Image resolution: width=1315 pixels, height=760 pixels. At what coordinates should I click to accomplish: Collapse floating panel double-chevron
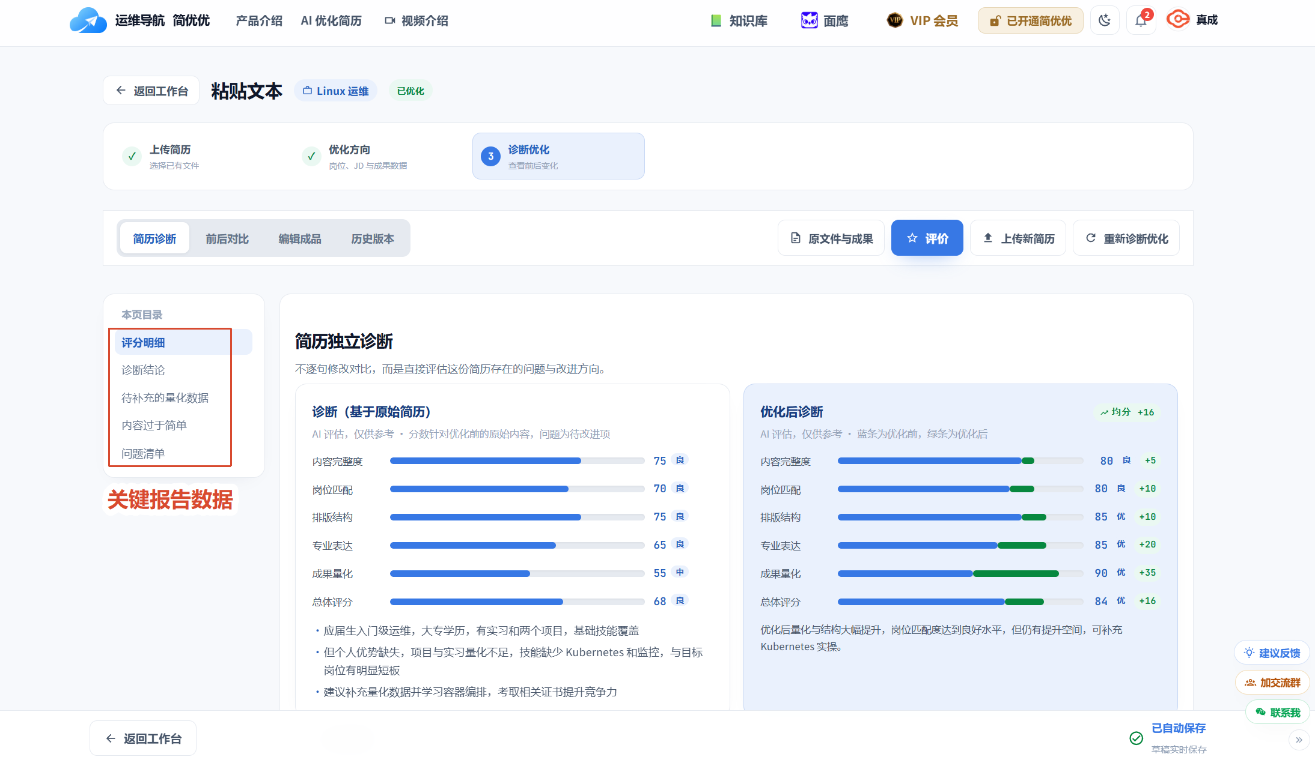1299,740
